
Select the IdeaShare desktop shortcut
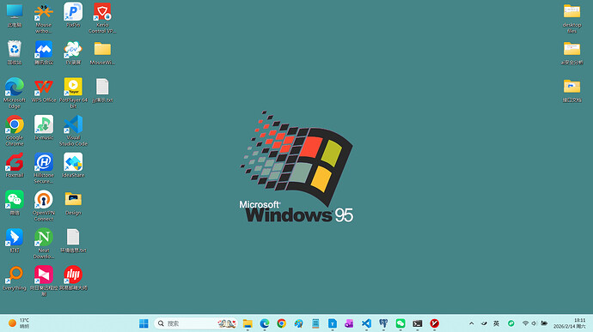[73, 165]
